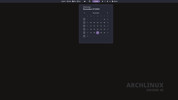Select day 07 in the calendar
Viewport: 178px width, 100px height.
101,23
